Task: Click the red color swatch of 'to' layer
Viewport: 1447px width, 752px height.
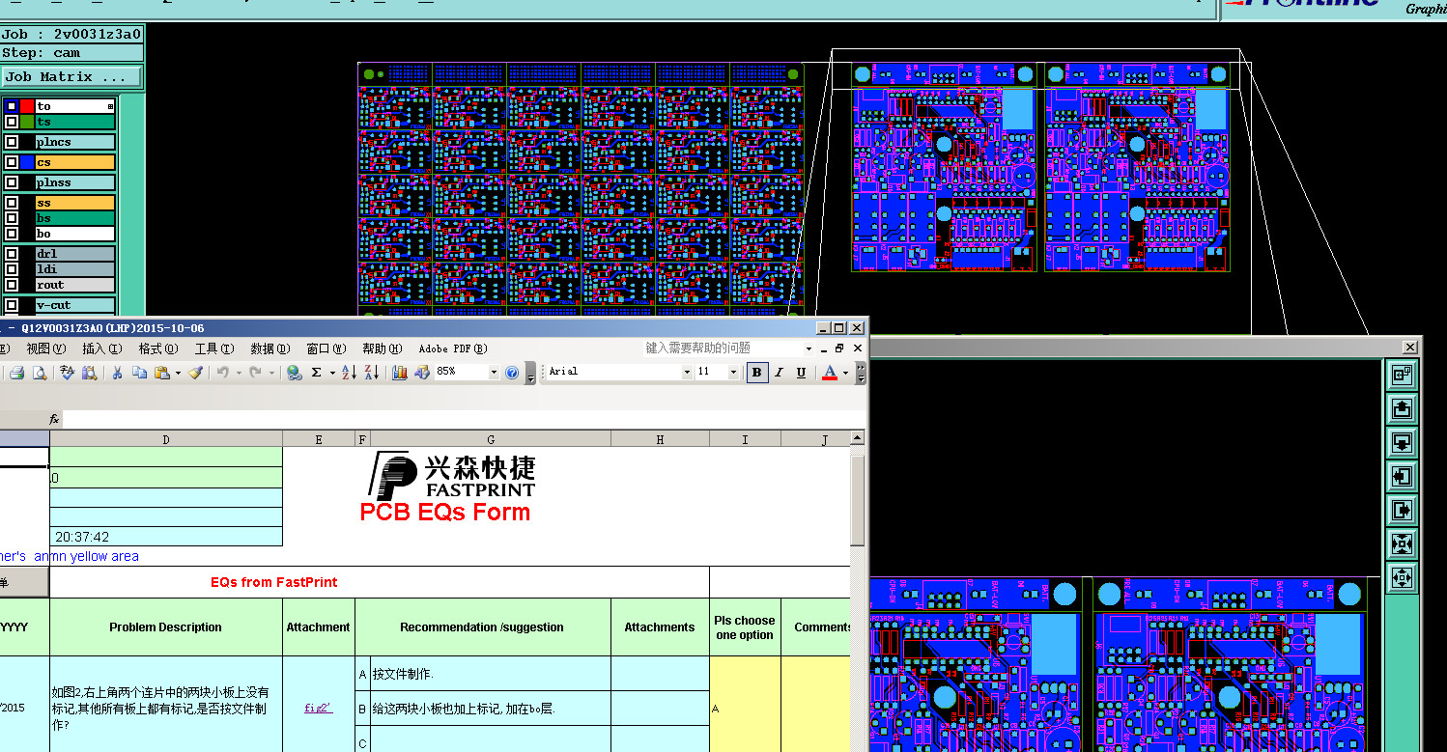Action: pos(27,106)
